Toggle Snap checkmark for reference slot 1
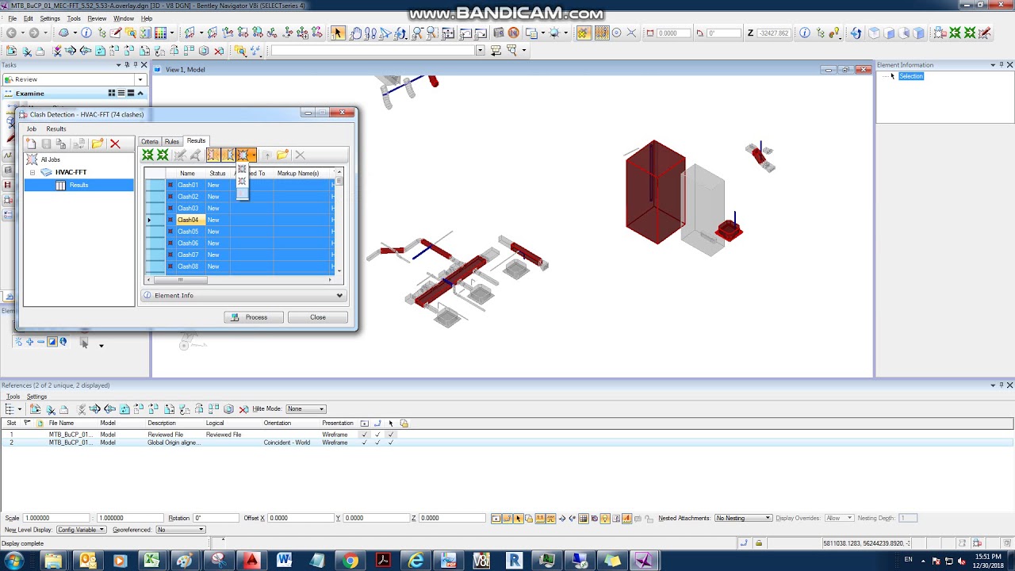The image size is (1015, 571). coord(377,435)
